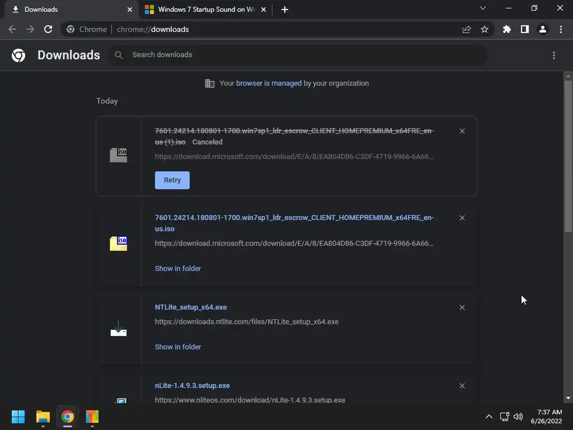Open the taskbar clock and date
This screenshot has height=430, width=573.
coord(546,417)
